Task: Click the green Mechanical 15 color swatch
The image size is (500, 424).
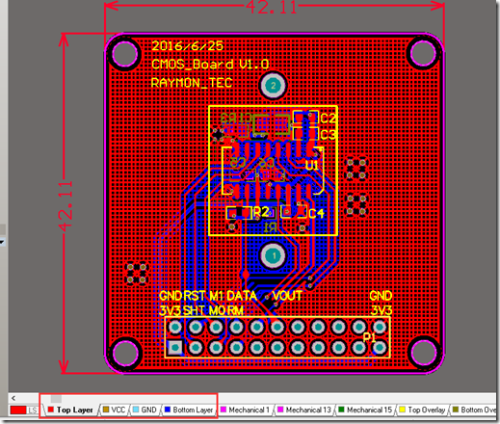Action: click(341, 410)
